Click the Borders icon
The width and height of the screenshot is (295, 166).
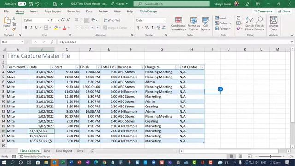(46, 28)
